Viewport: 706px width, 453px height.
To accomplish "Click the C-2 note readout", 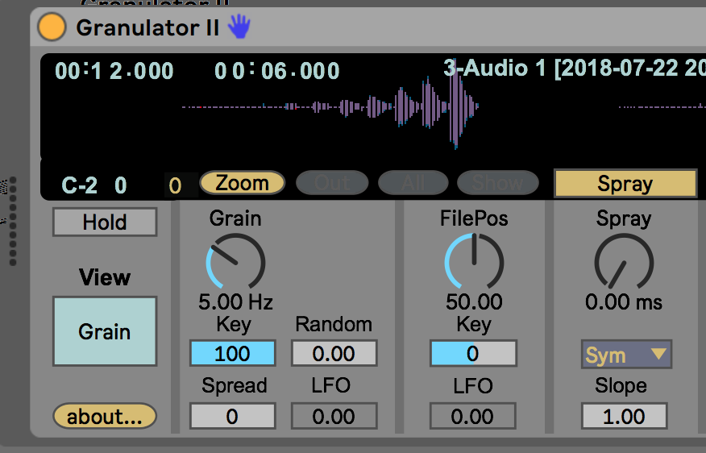I will pyautogui.click(x=79, y=185).
